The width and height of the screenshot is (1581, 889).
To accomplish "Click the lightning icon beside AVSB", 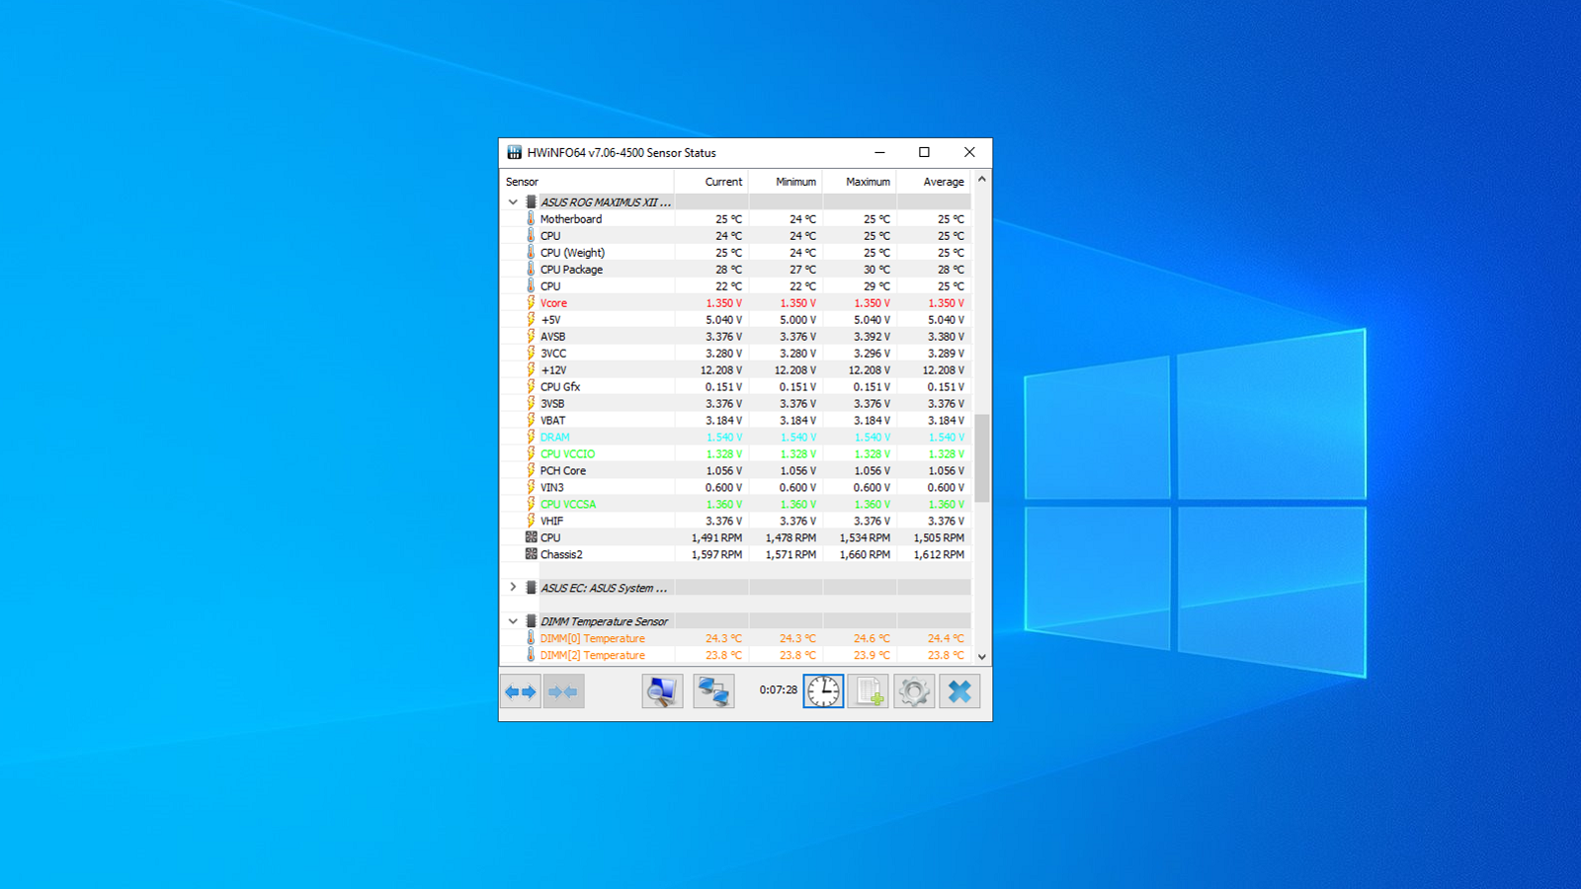I will point(531,336).
